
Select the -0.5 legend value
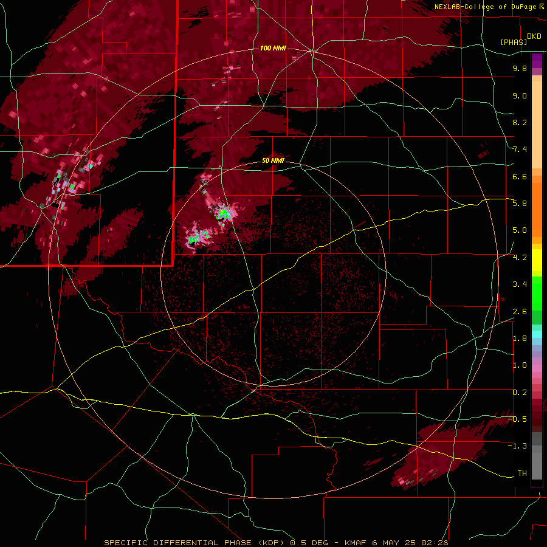[517, 419]
